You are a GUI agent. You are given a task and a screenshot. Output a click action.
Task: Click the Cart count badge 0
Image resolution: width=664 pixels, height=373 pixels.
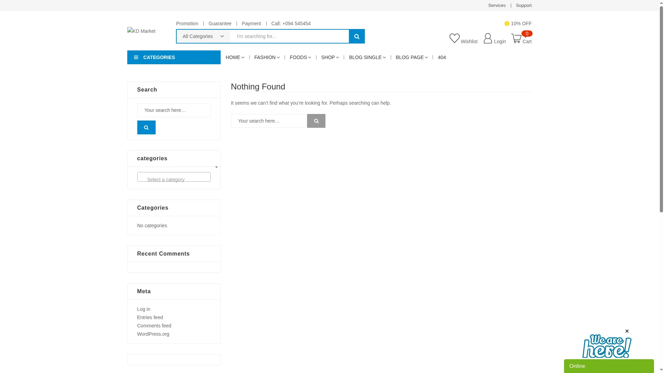(x=527, y=34)
